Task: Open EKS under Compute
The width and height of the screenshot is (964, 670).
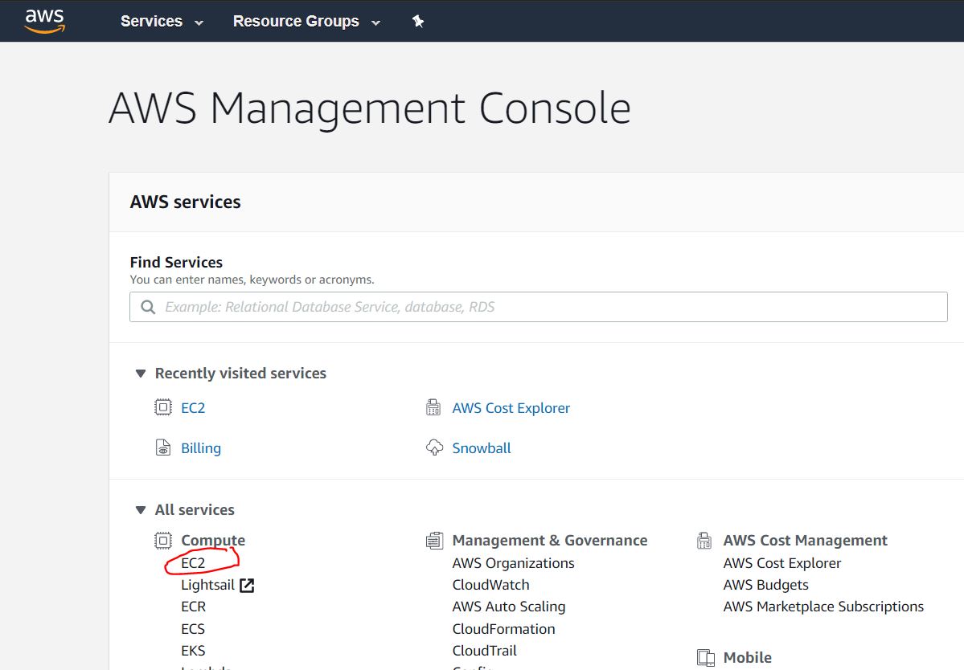Action: point(193,651)
